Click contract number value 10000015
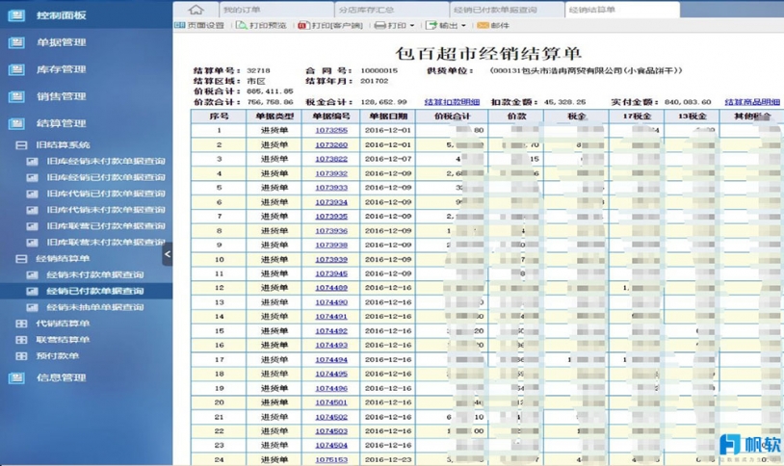Viewport: 784px width, 466px height. 379,70
